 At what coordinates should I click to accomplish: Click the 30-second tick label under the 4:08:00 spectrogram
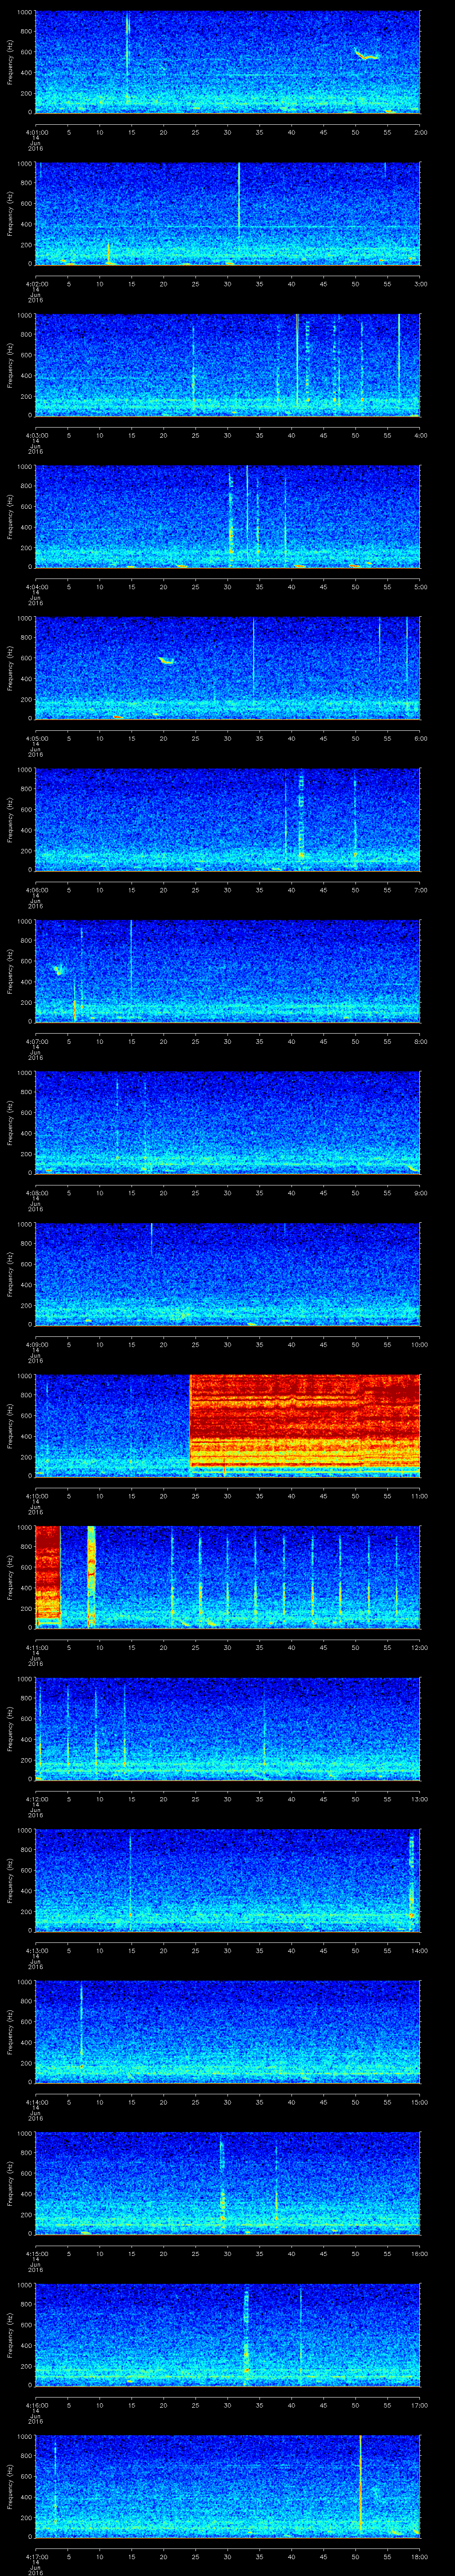point(227,1192)
